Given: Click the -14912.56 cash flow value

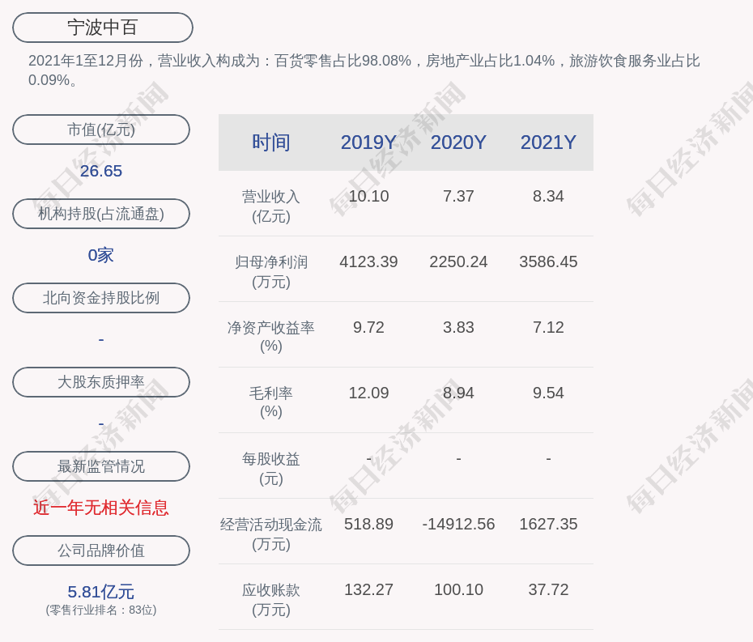Looking at the screenshot, I should pyautogui.click(x=458, y=524).
